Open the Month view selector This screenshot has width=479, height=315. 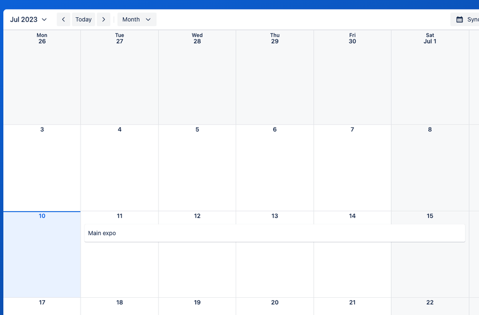(x=131, y=19)
